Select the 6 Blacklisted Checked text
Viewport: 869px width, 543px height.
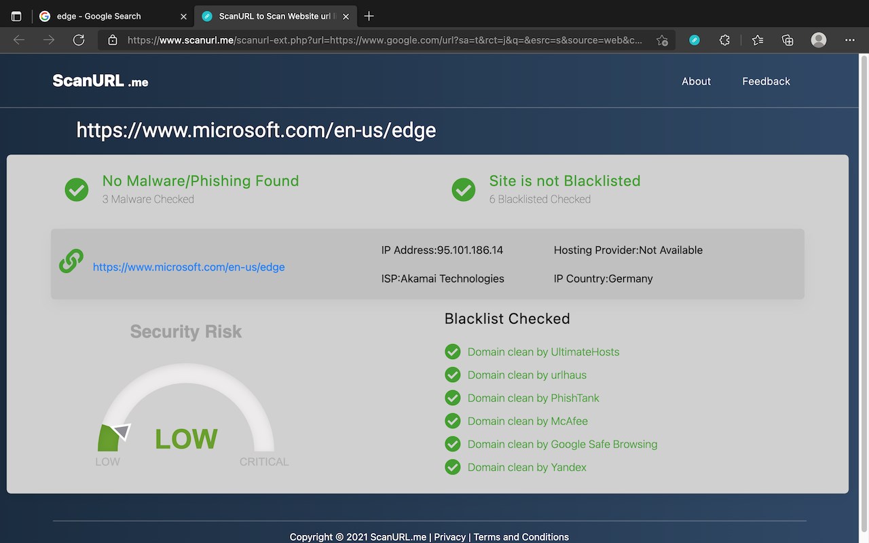tap(540, 199)
